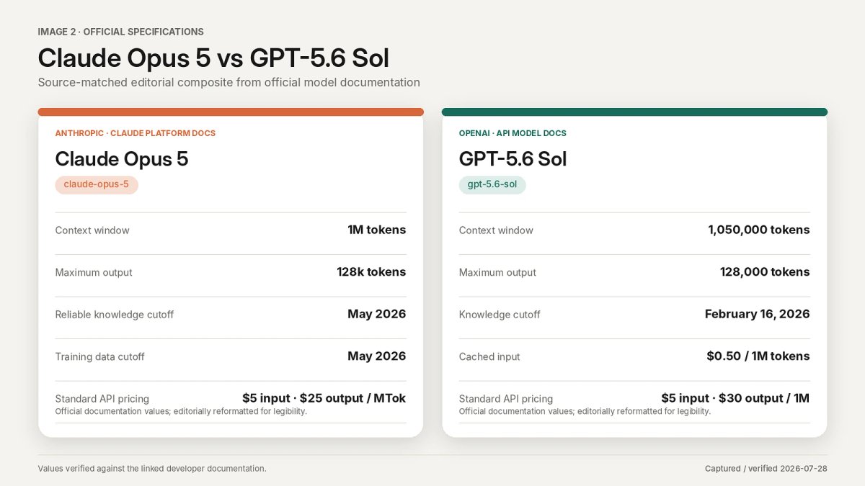865x486 pixels.
Task: Click the 'GPT-5.6 Sol' card heading
Action: (513, 158)
